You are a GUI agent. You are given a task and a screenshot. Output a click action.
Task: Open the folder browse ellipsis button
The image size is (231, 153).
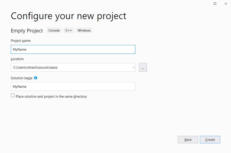(143, 67)
